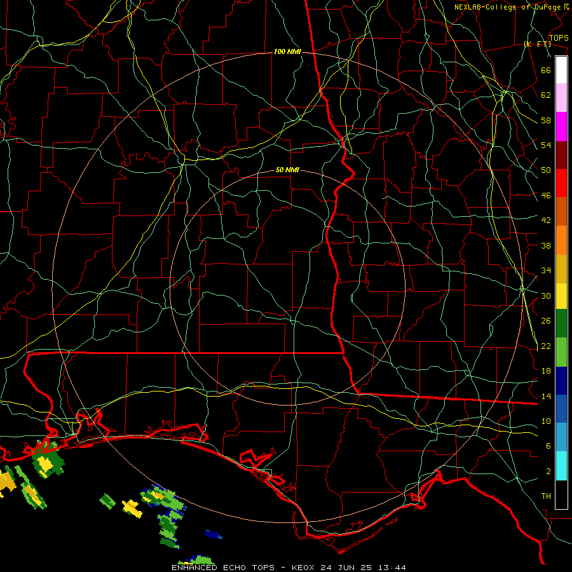Click the "KEOX" station identifier
The width and height of the screenshot is (572, 572).
click(x=304, y=568)
